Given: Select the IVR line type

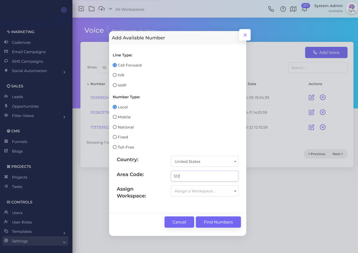Looking at the screenshot, I should pyautogui.click(x=115, y=75).
